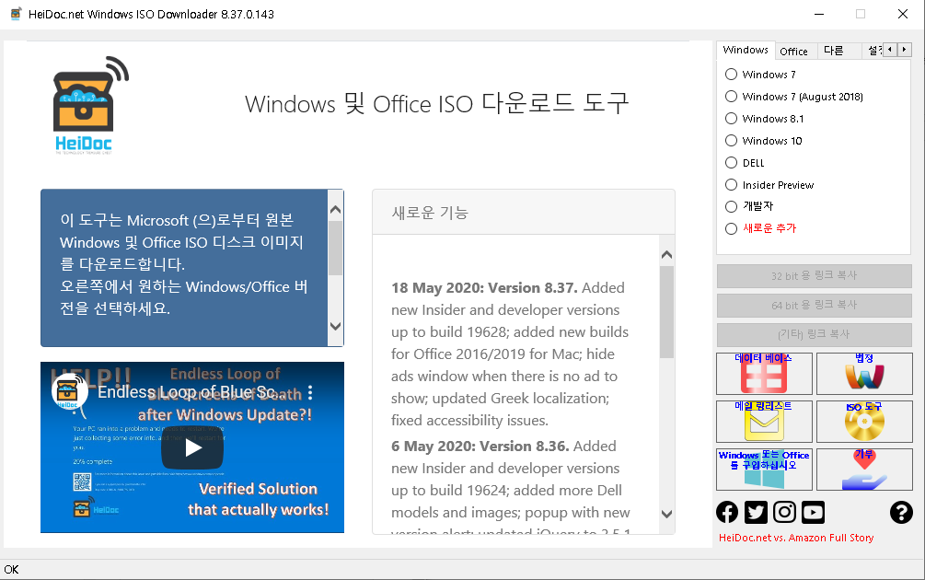
Task: Click the 새로운 기능 panel header
Action: (x=524, y=213)
